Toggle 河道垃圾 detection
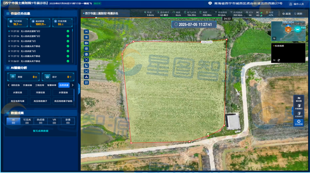The height and width of the screenshot is (173, 310). point(40,93)
